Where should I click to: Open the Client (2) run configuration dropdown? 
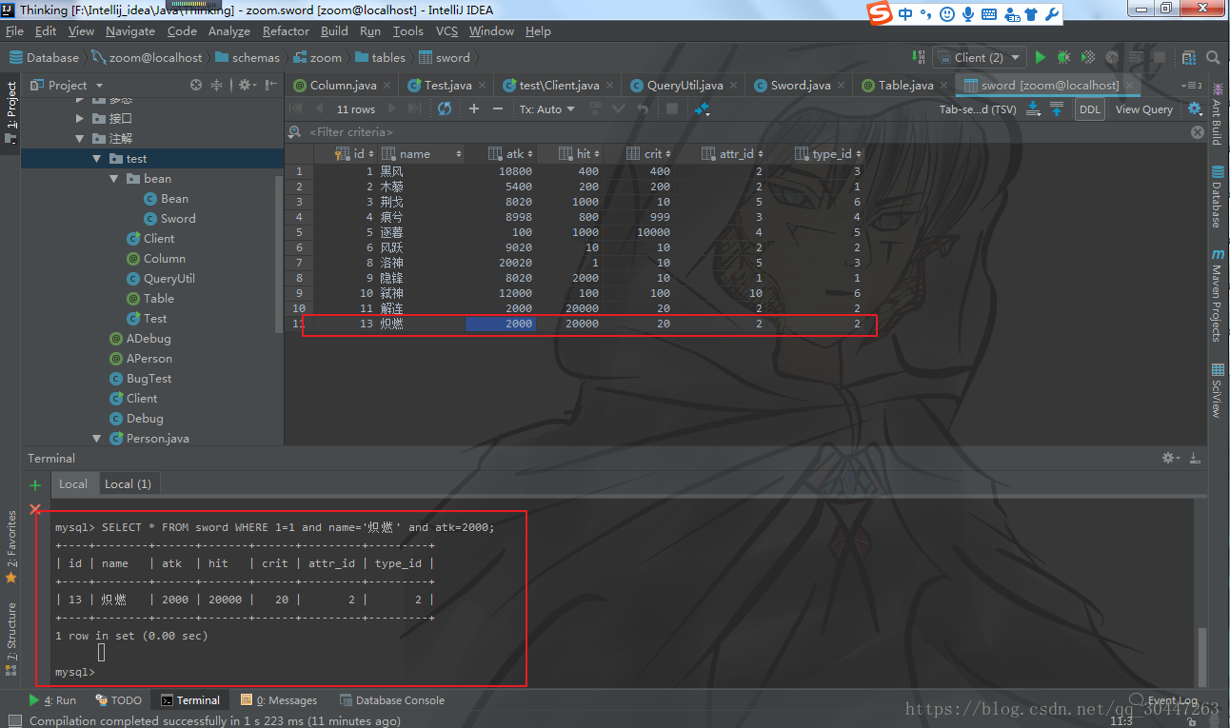coord(980,57)
